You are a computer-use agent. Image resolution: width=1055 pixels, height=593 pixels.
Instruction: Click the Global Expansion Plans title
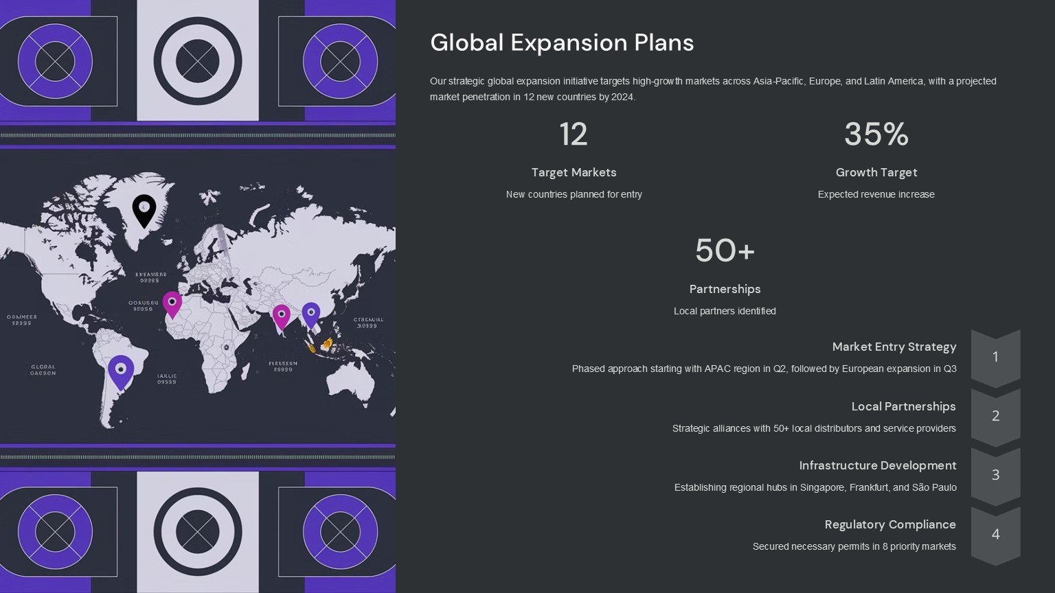click(562, 43)
